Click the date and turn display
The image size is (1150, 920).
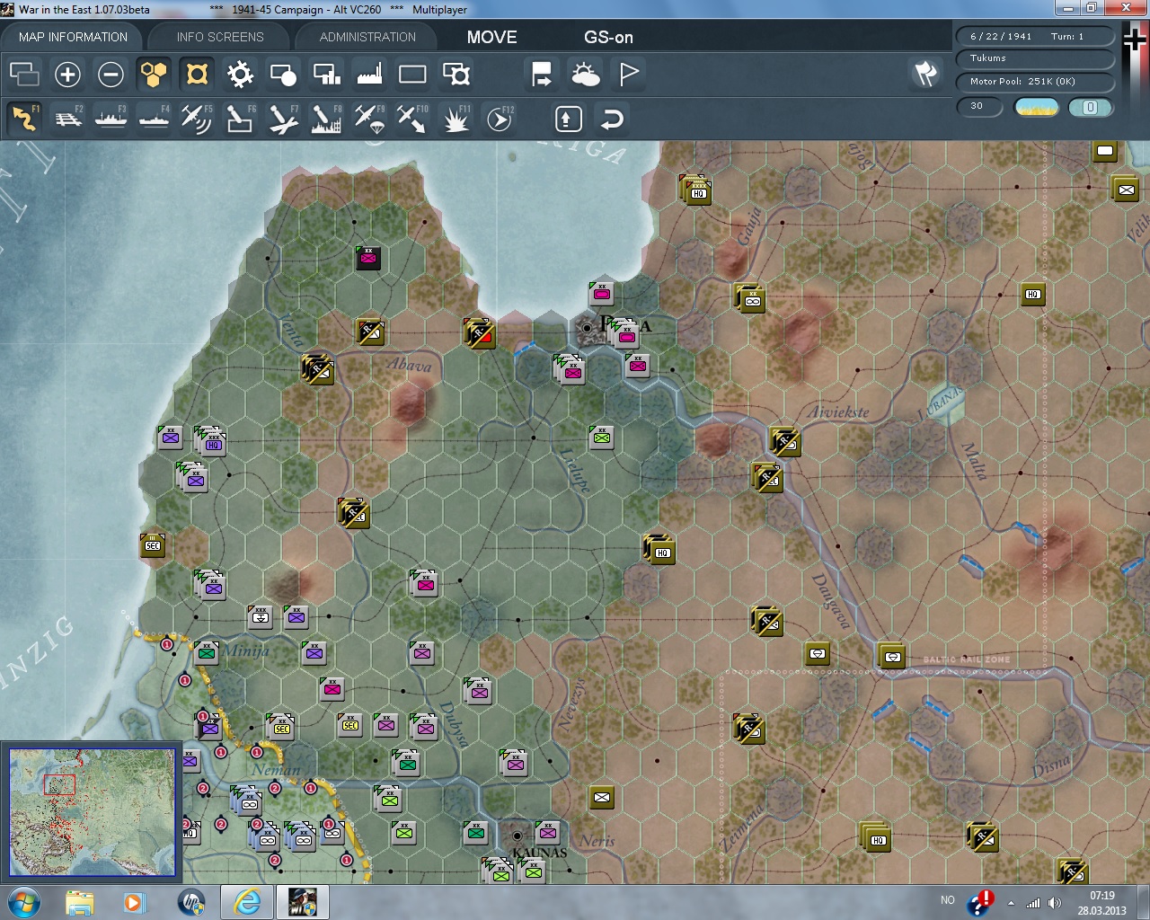pyautogui.click(x=1036, y=36)
